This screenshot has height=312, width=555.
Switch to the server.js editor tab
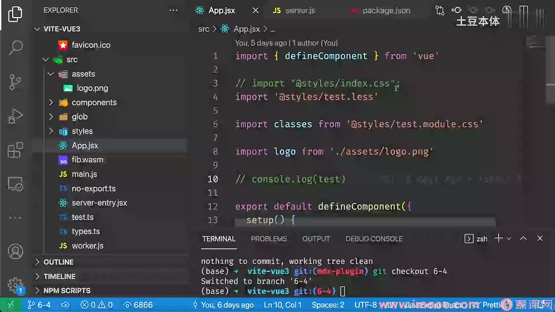(300, 10)
